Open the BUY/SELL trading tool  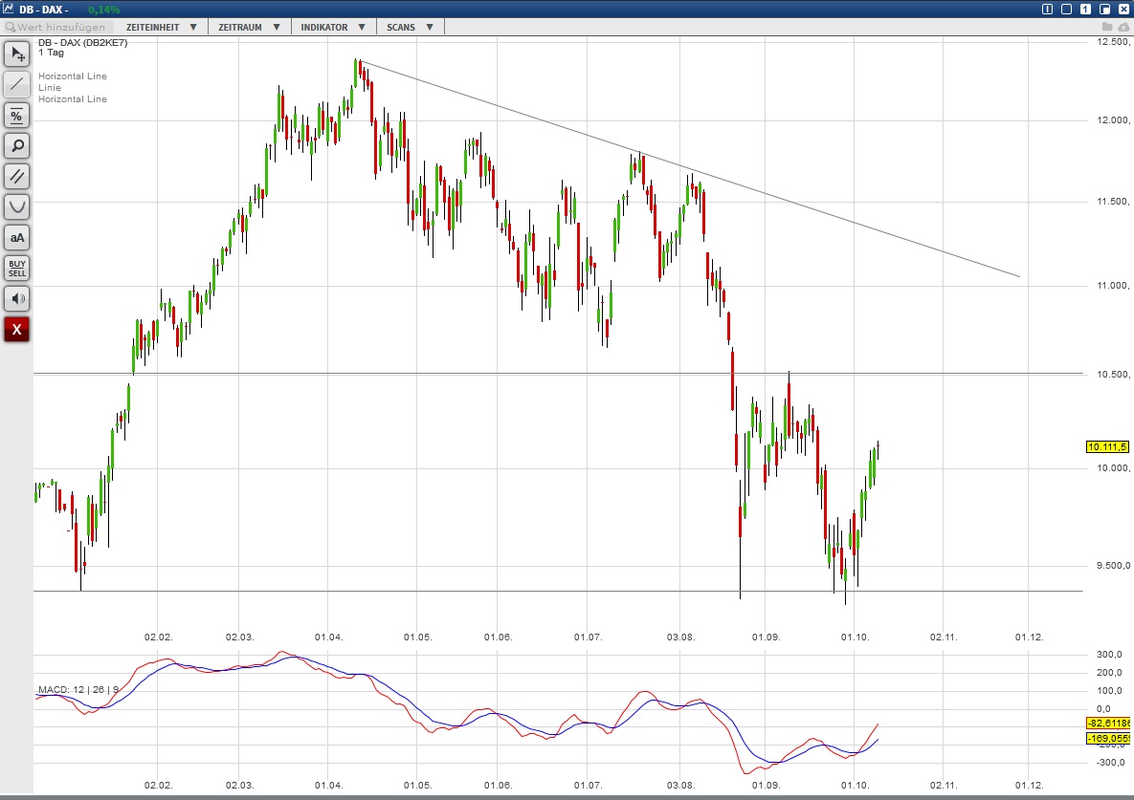tap(15, 268)
